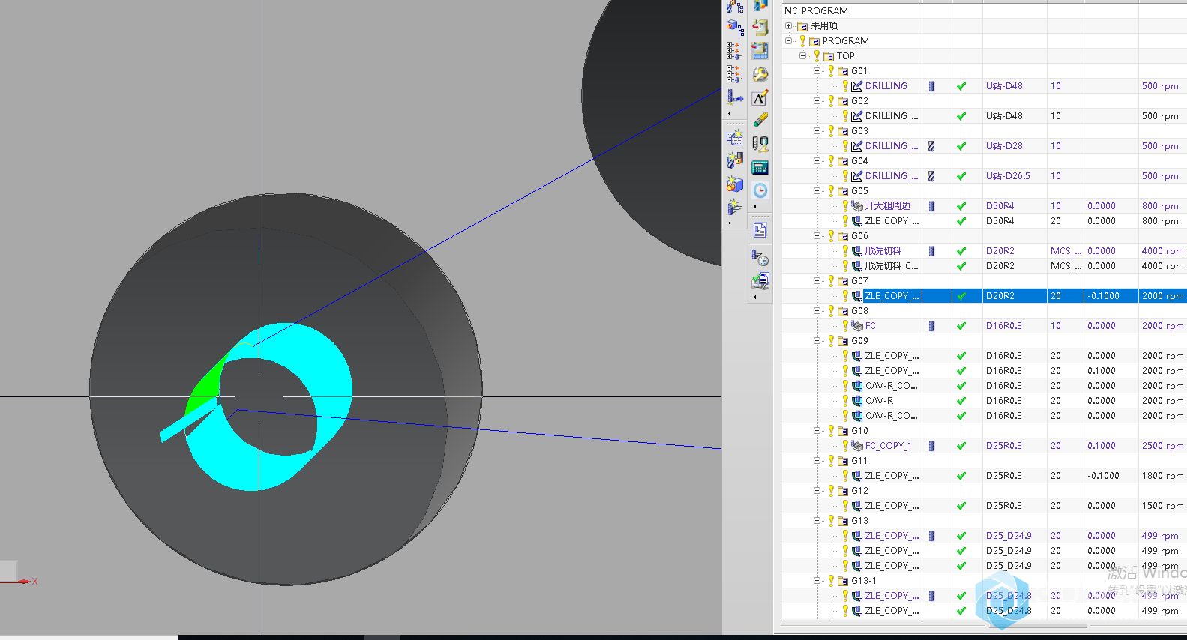This screenshot has width=1187, height=640.
Task: Click the Create Program icon
Action: [735, 138]
